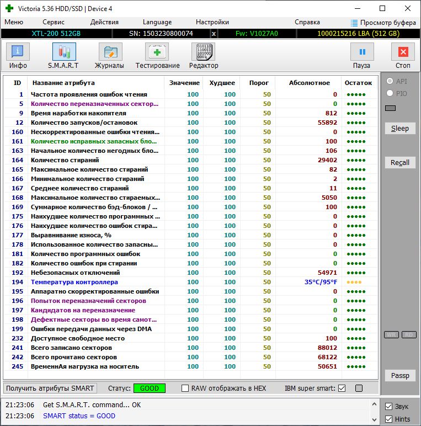
Task: Select row Кандидатов на переназначение
Action: click(190, 310)
